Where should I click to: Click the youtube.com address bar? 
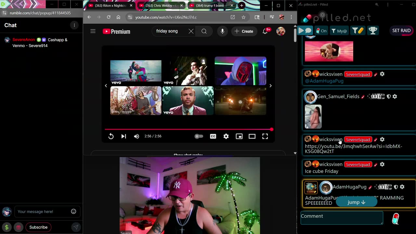[179, 17]
